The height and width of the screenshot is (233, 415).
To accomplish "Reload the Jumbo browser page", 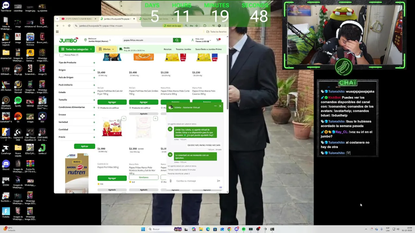I will (x=69, y=26).
